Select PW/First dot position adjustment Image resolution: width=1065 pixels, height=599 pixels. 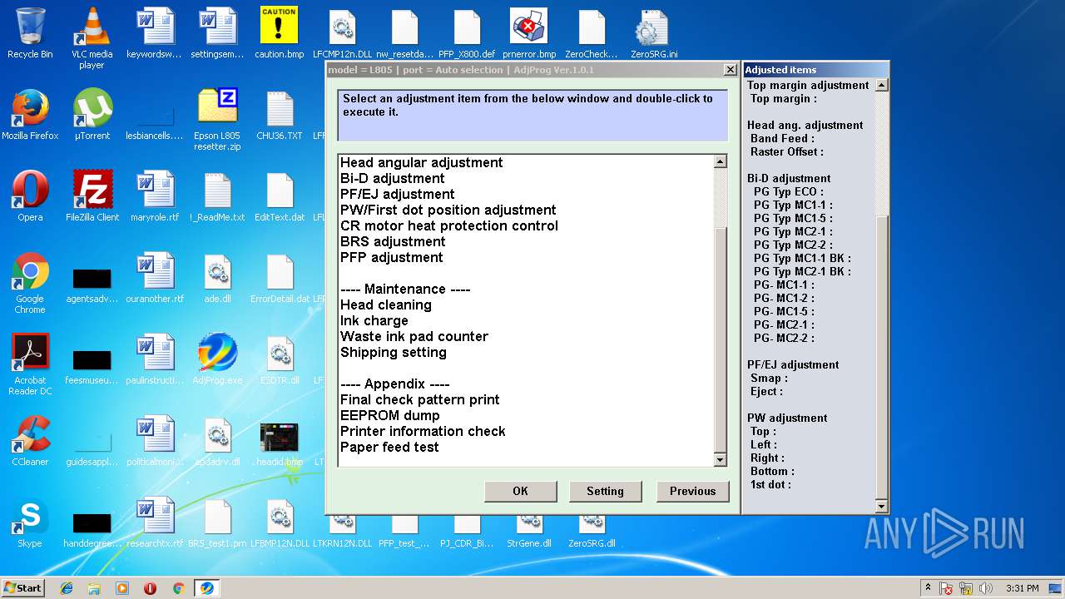coord(448,210)
